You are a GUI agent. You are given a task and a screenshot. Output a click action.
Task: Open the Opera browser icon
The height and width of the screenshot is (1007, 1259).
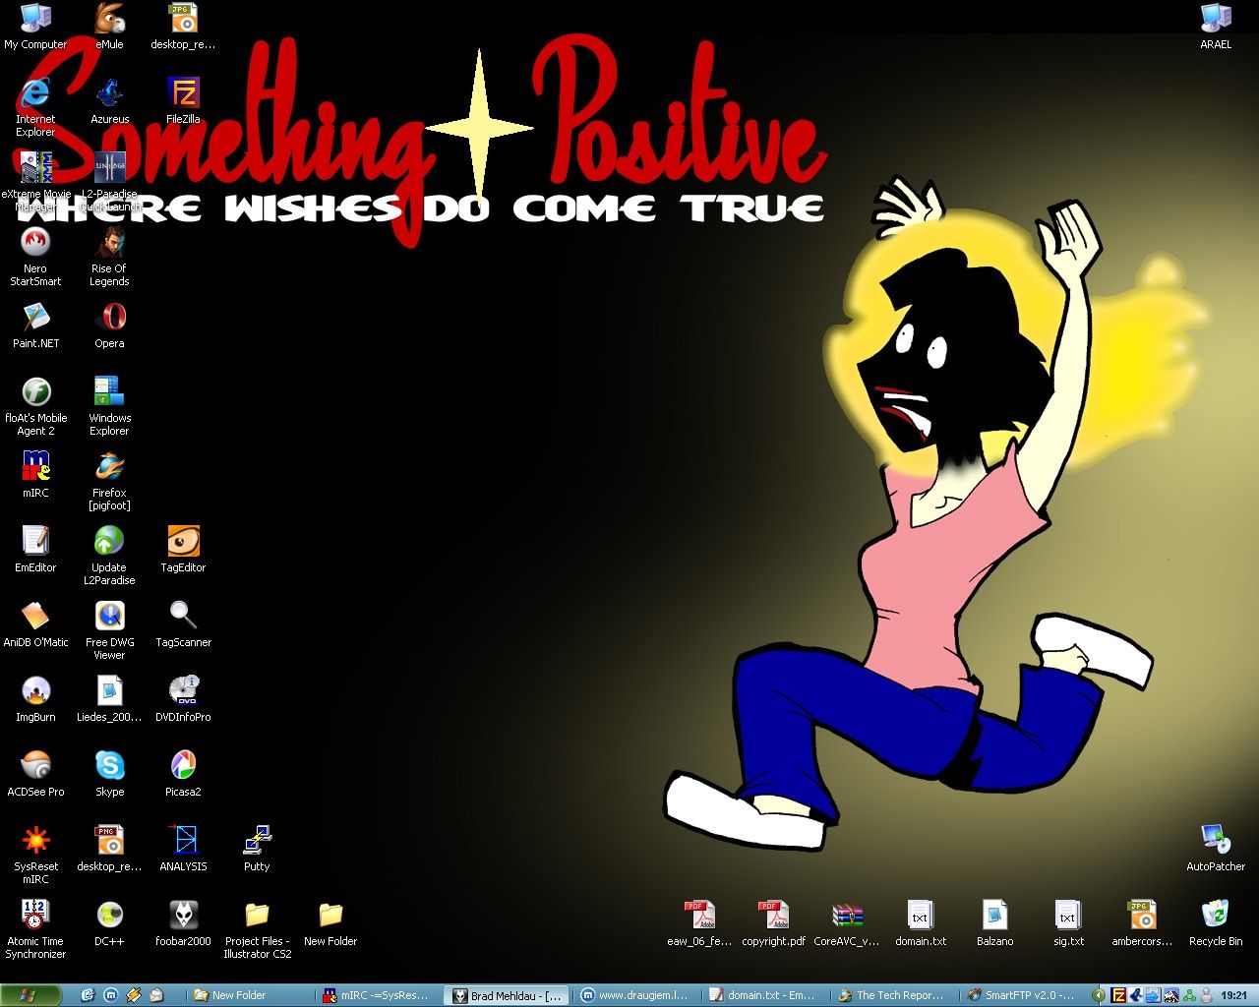tap(109, 325)
